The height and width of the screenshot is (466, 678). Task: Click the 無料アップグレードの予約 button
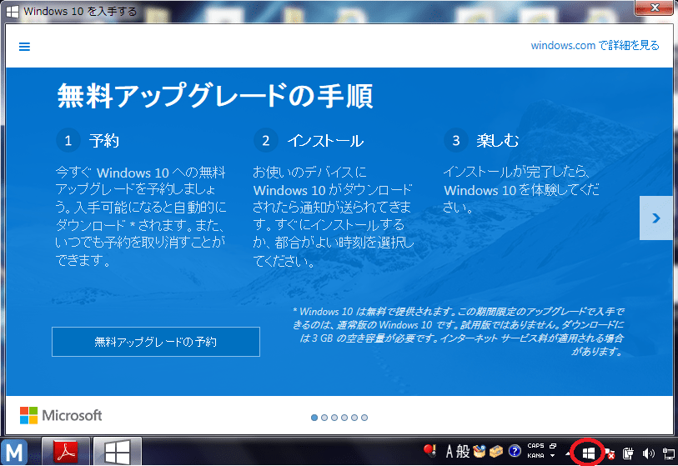[x=156, y=342]
